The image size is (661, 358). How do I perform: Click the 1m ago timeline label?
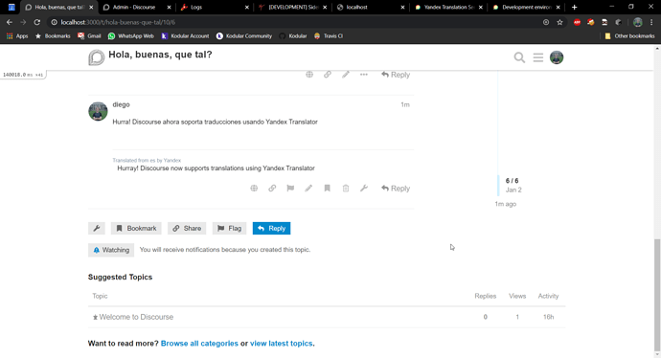[x=506, y=204]
